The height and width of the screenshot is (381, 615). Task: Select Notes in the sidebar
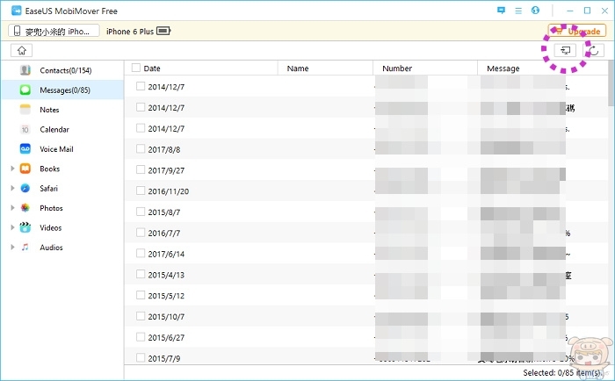point(49,110)
